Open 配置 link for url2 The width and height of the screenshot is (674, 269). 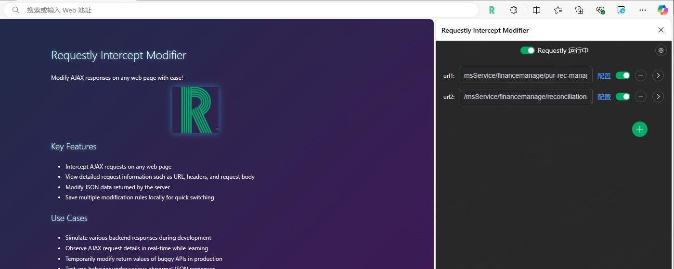coord(604,97)
